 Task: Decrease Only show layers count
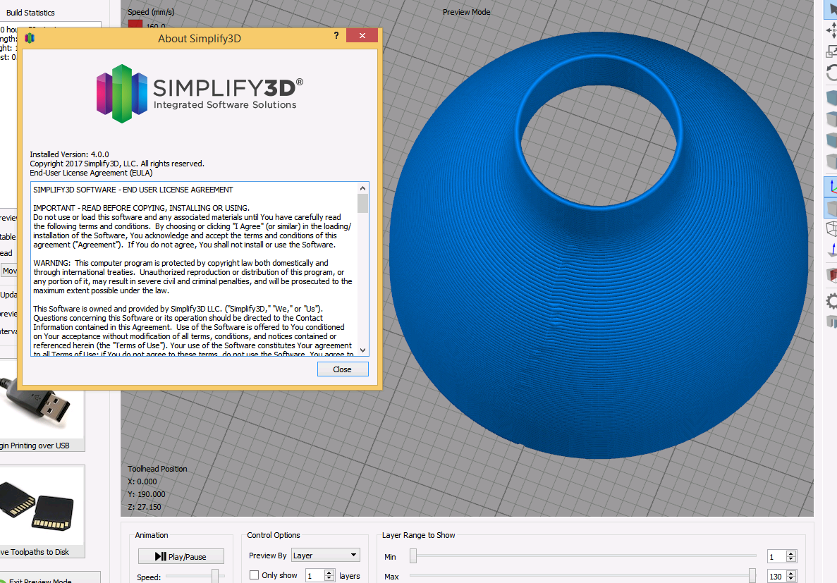[329, 579]
